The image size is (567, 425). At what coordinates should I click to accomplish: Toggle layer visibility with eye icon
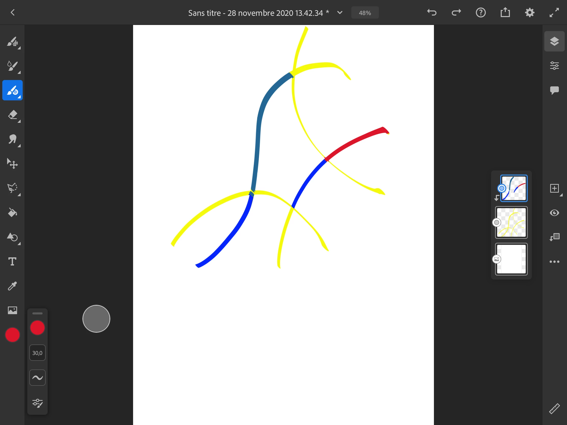(554, 213)
